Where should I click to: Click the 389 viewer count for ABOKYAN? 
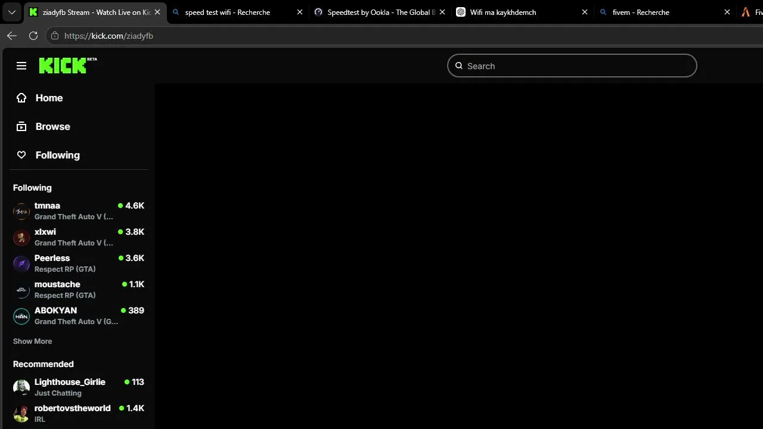coord(136,310)
